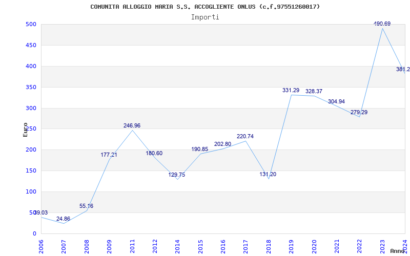Select the 2008 x-axis label
This screenshot has width=410, height=256.
87,246
